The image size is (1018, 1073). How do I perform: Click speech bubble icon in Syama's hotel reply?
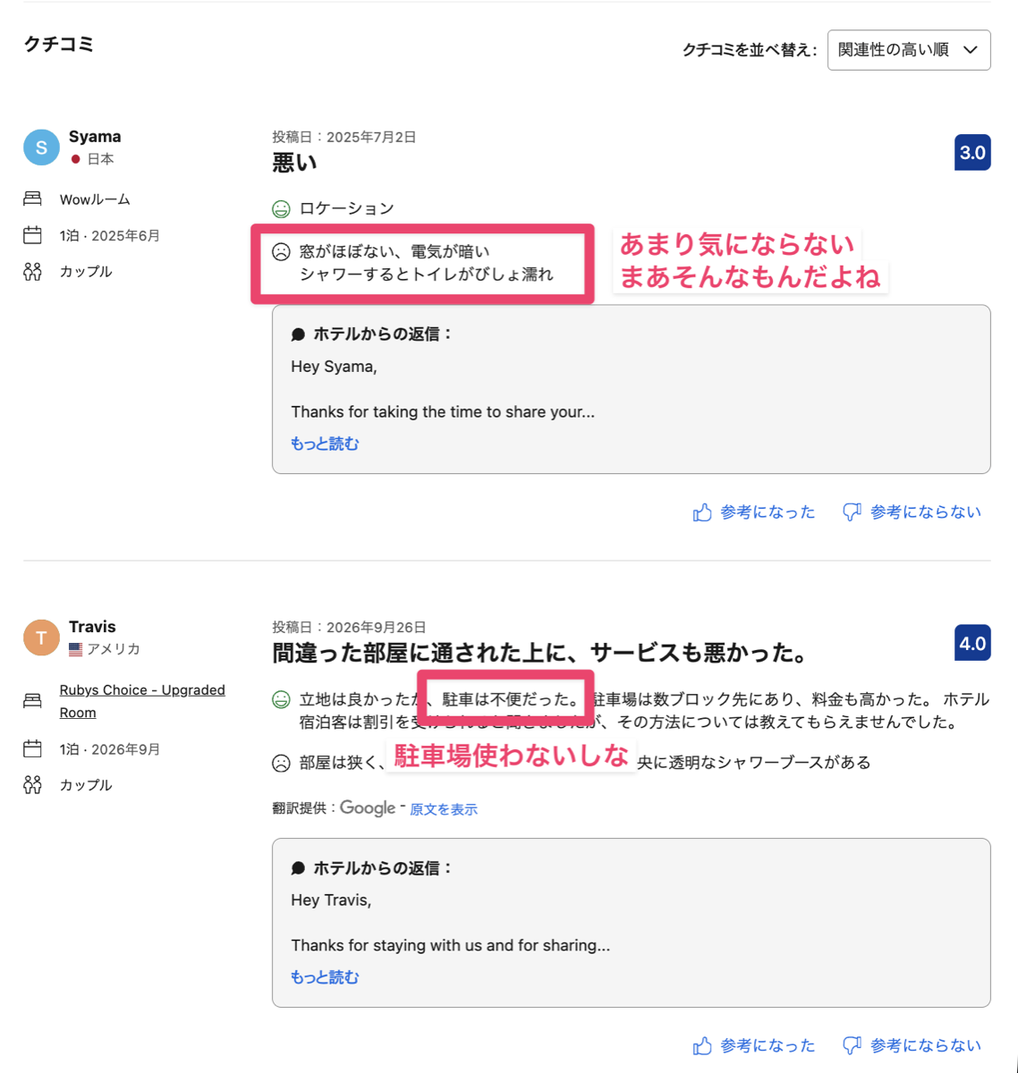tap(299, 334)
